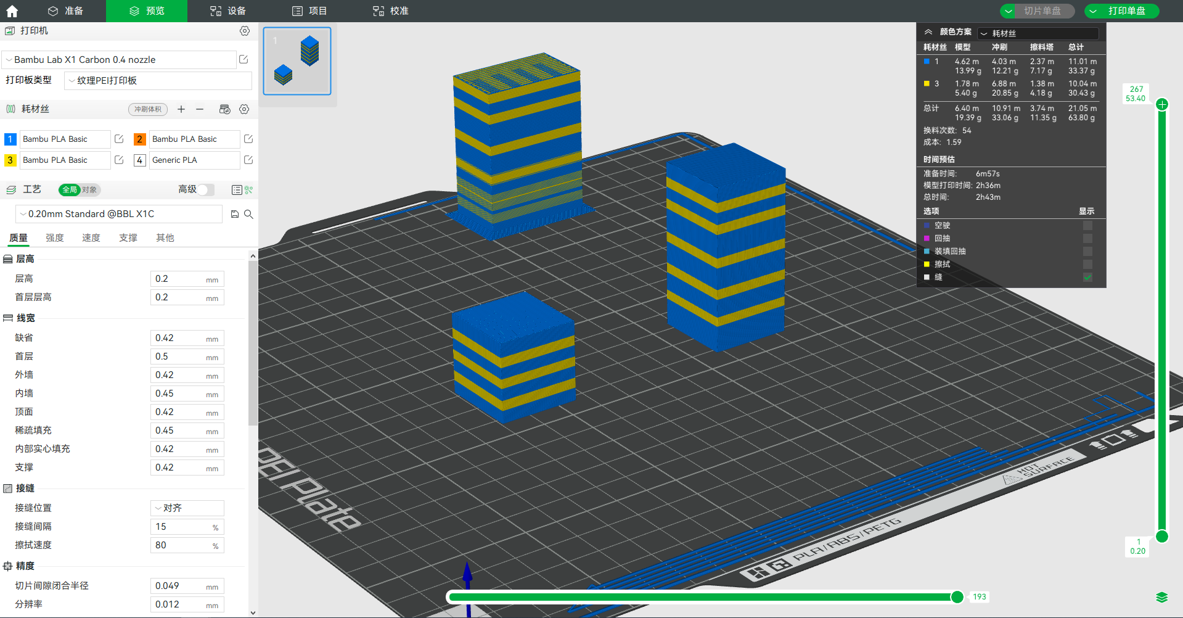
Task: Edit filament 3 Bambu PLA Basic preset
Action: 119,160
